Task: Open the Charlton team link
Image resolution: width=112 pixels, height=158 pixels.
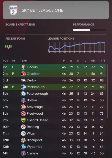Action: (x=33, y=74)
